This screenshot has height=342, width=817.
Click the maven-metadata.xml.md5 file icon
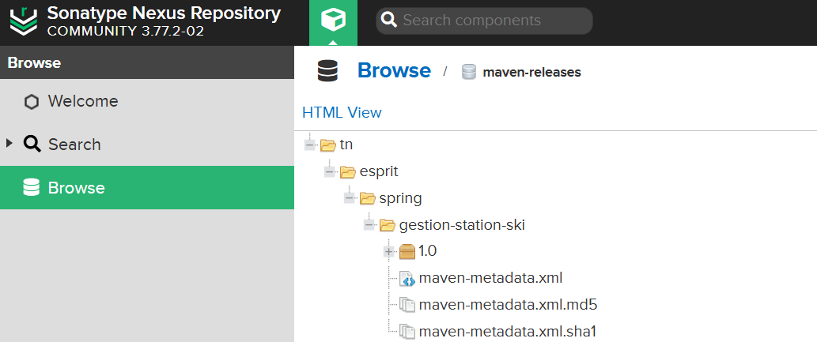407,305
